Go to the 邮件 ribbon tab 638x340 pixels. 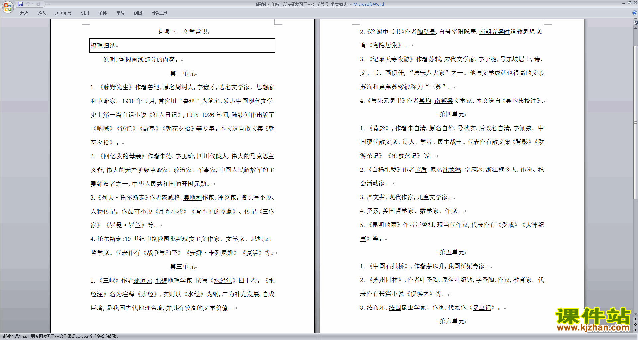click(103, 13)
